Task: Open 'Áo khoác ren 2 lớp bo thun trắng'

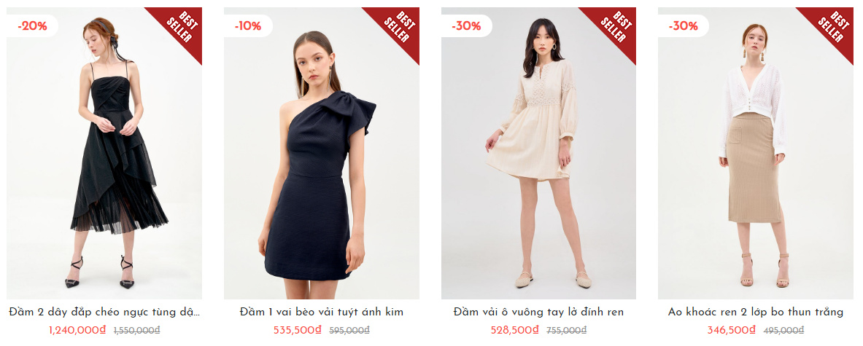Action: click(756, 312)
